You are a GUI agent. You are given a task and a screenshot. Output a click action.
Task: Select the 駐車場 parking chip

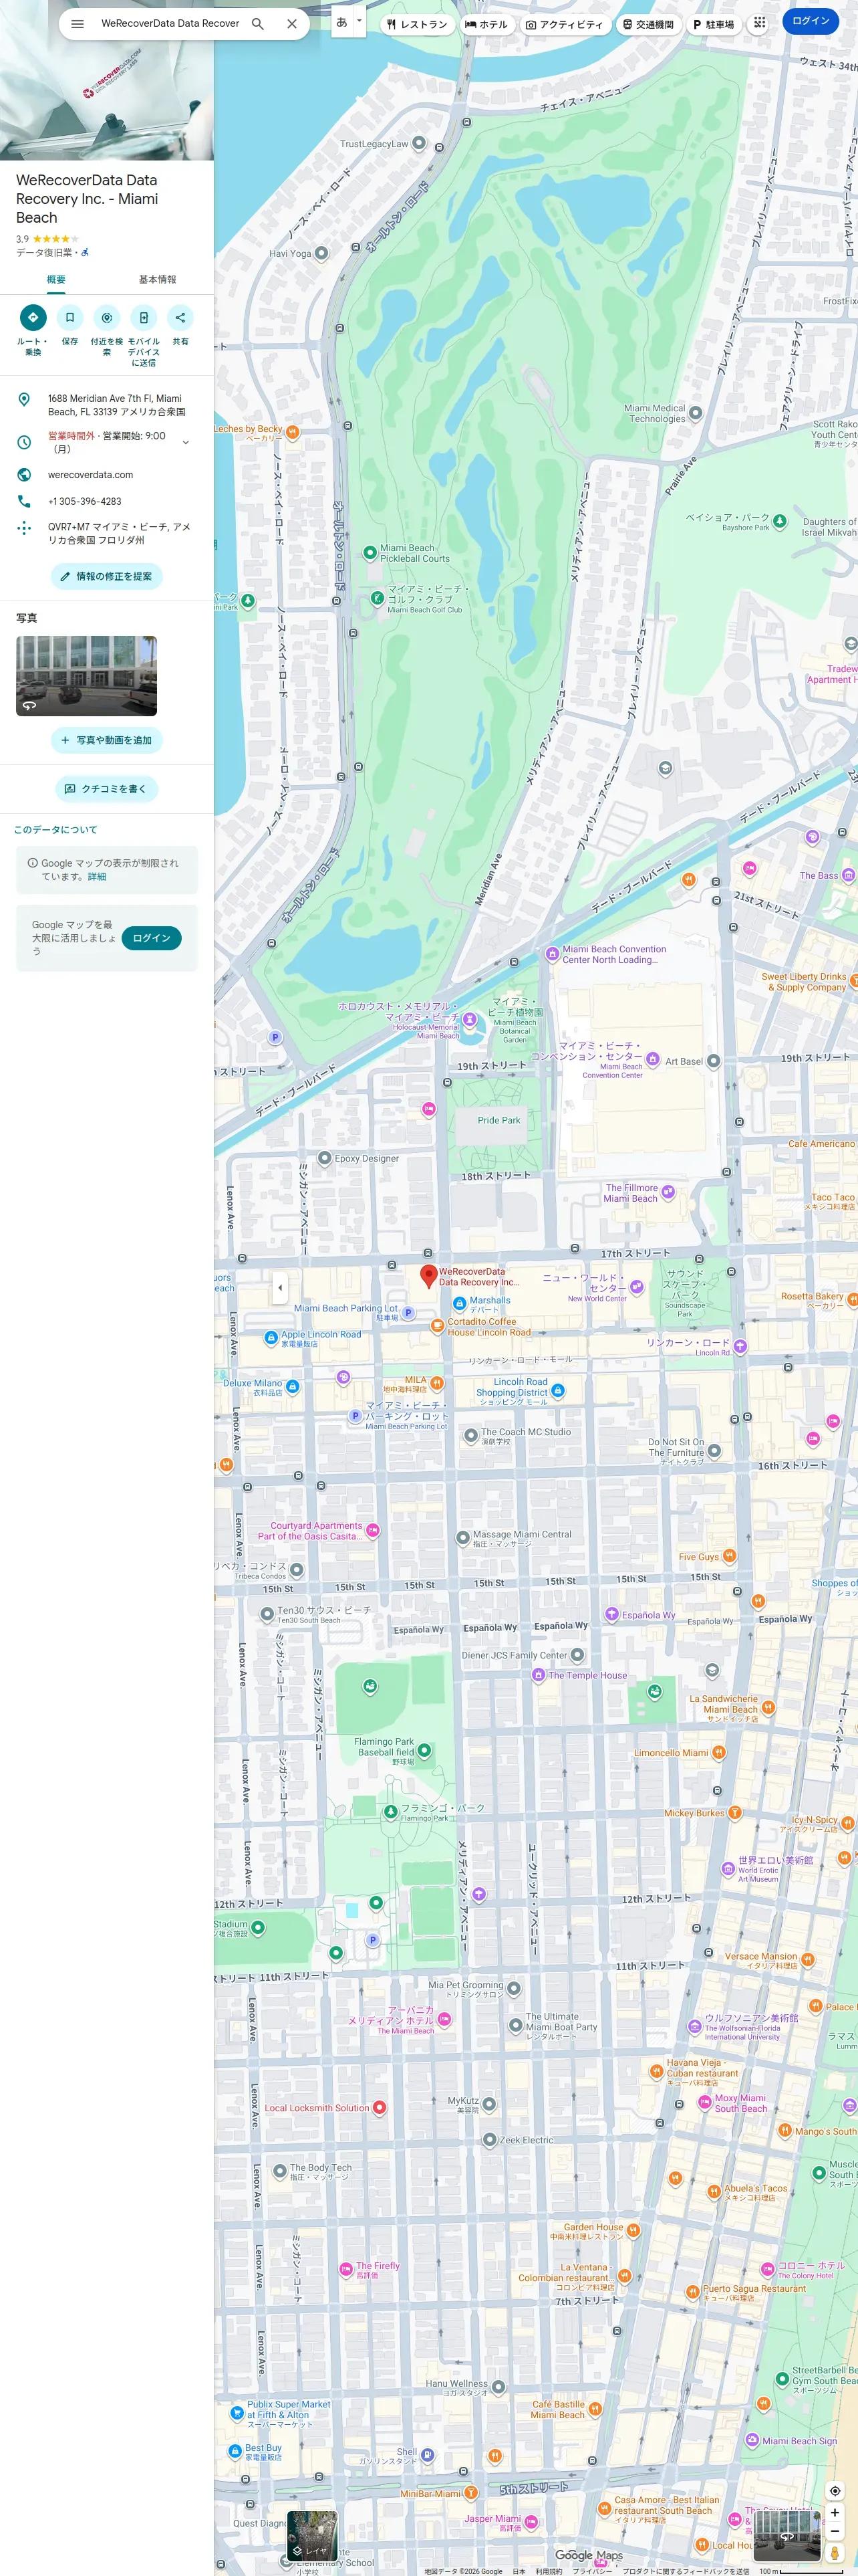(x=713, y=24)
